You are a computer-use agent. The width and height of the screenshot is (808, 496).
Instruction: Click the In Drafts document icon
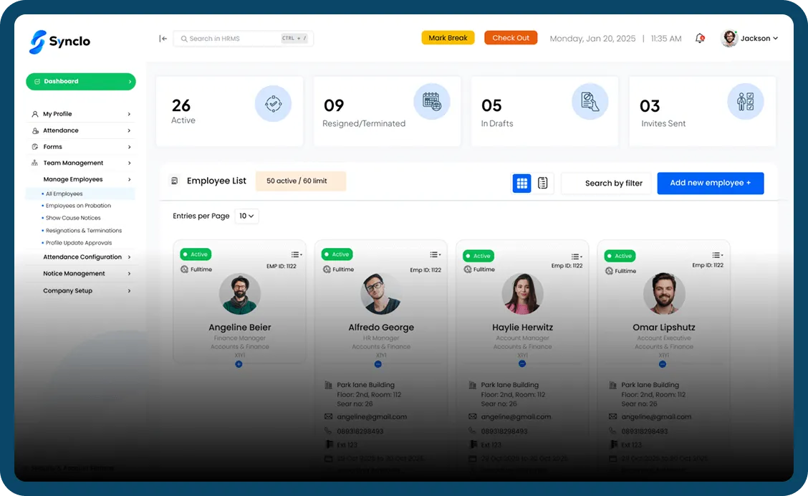[590, 101]
